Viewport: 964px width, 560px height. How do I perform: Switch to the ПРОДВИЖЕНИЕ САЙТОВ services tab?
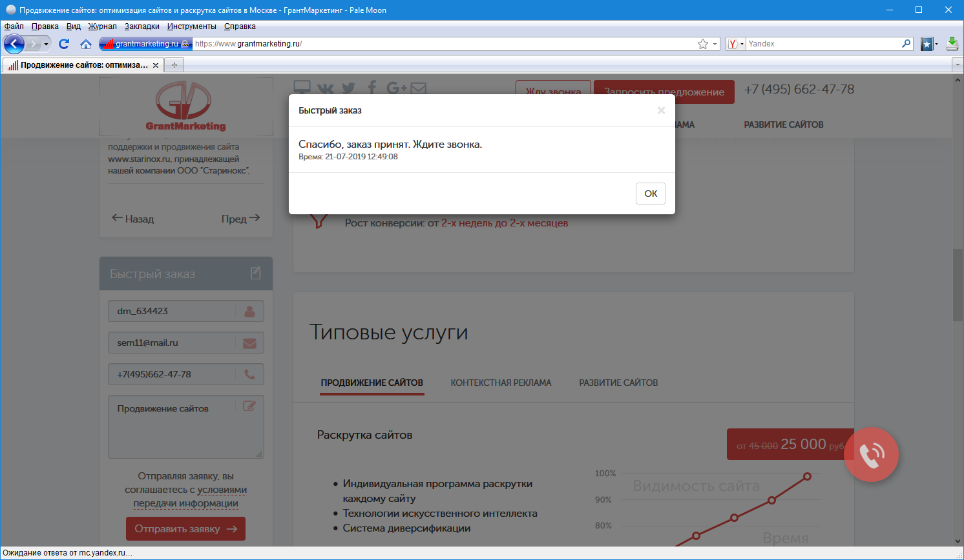372,383
